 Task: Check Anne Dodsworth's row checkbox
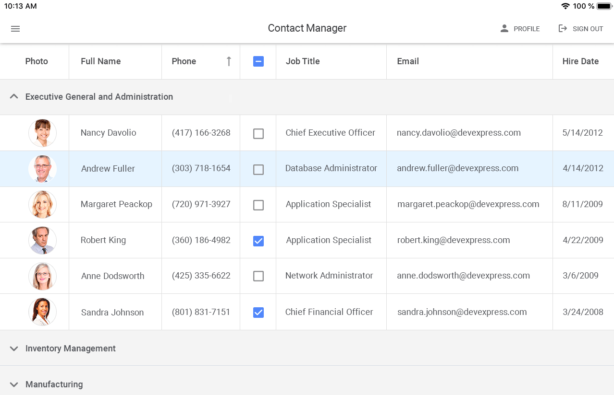pos(258,276)
